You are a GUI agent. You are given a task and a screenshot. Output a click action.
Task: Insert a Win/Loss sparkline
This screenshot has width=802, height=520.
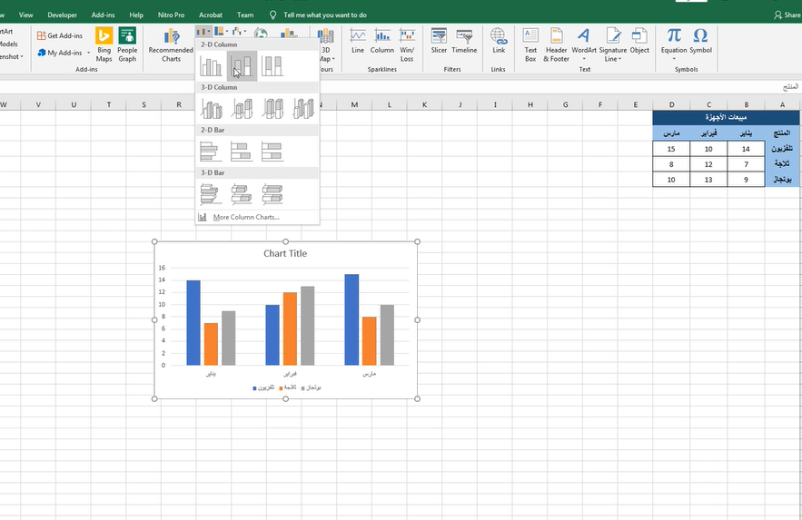pos(407,45)
